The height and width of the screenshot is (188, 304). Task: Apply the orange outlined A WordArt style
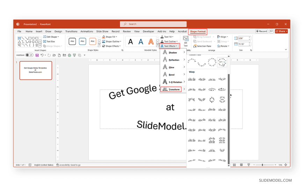coord(151,42)
